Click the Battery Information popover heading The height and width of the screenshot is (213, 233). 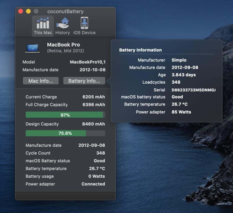coord(140,50)
